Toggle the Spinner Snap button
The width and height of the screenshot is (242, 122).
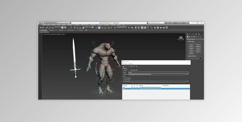click(111, 28)
